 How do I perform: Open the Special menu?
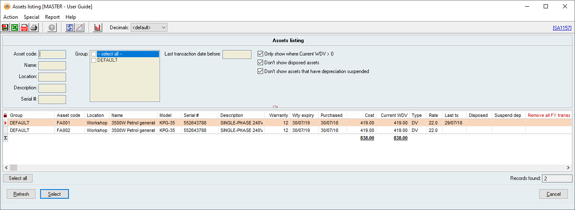(x=31, y=17)
